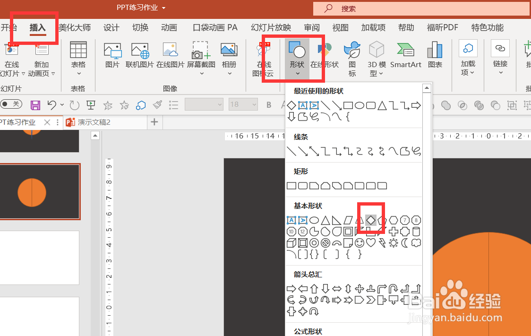Open the font name combo box
This screenshot has height=336, width=531.
(x=204, y=104)
